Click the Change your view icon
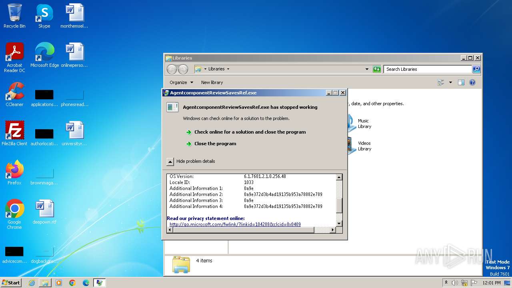 441,82
